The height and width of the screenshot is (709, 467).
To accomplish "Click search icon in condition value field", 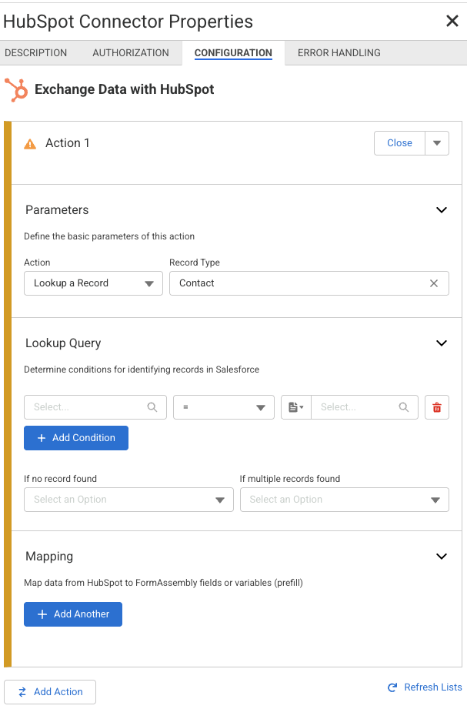I will (x=404, y=407).
